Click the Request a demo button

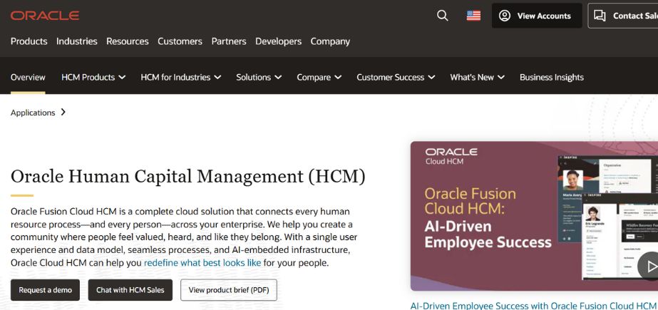pyautogui.click(x=45, y=290)
